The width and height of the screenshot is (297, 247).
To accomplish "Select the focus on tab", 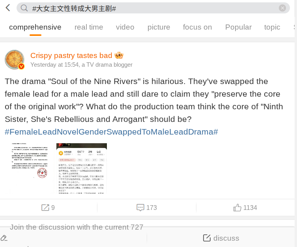I will click(x=197, y=27).
